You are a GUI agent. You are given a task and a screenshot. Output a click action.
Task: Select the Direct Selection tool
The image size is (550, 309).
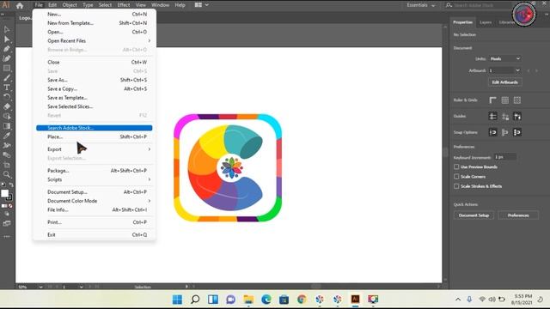tap(7, 39)
